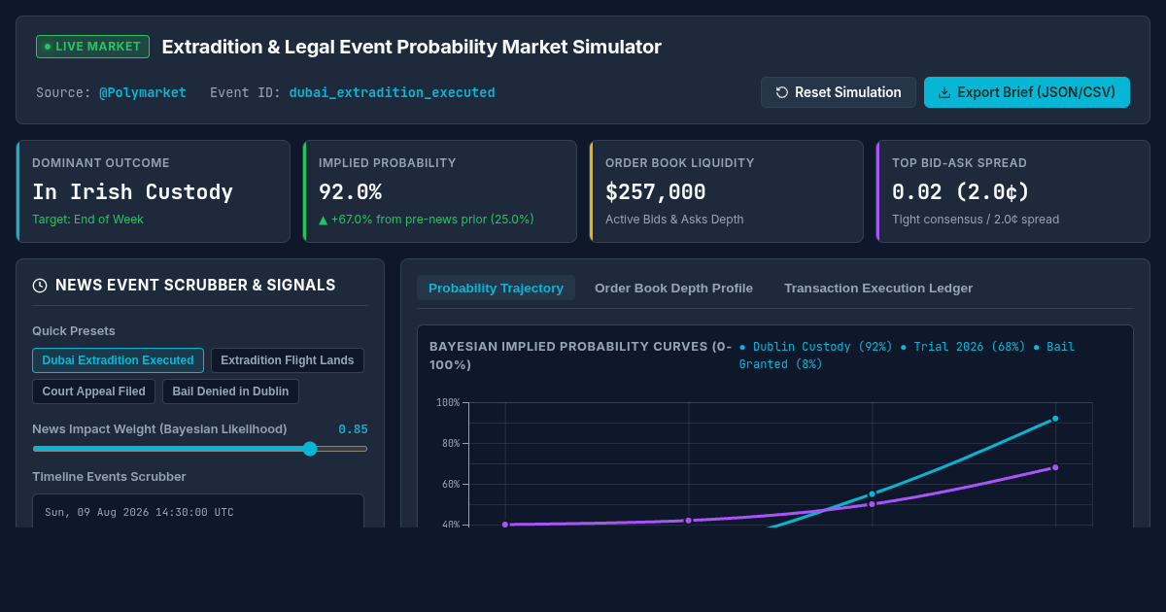The image size is (1166, 612).
Task: Adjust the News Impact Weight slider handle
Action: pos(310,449)
